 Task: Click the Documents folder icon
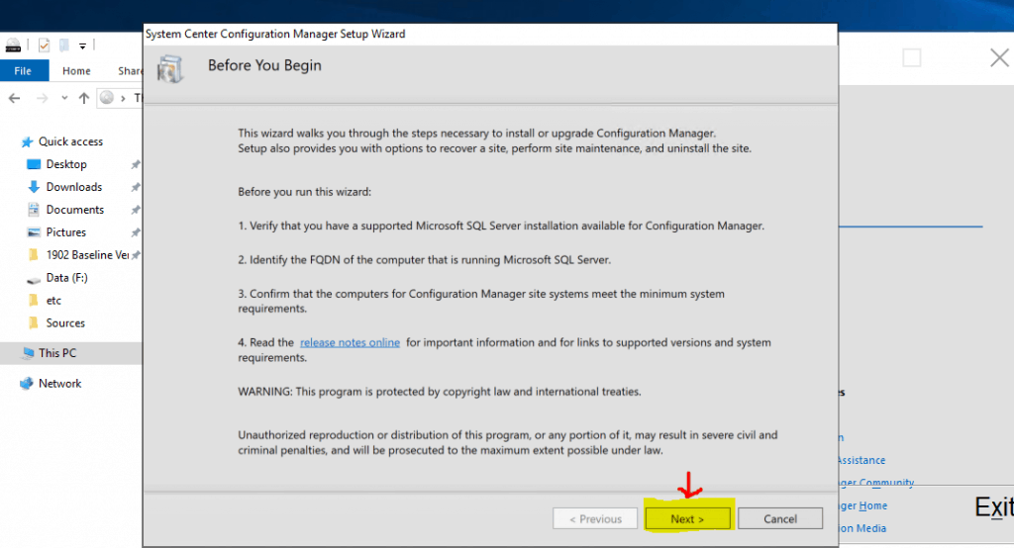pyautogui.click(x=34, y=210)
